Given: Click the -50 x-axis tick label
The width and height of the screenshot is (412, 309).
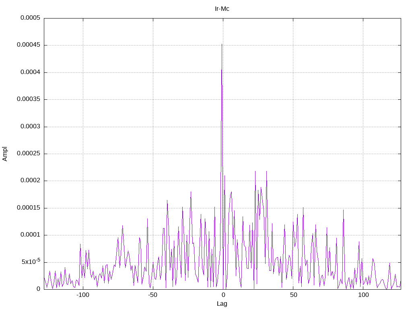Looking at the screenshot, I should (x=153, y=295).
